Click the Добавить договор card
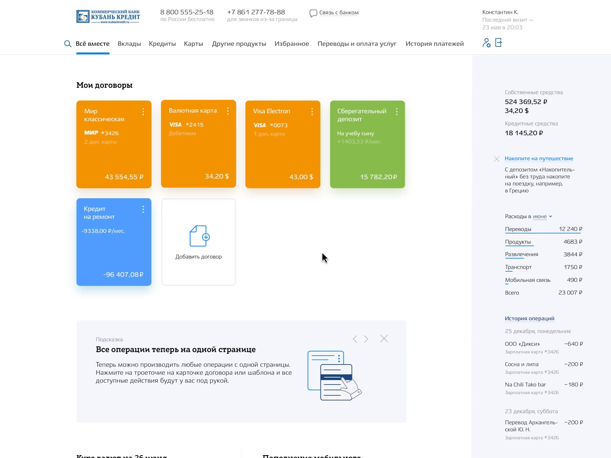This screenshot has width=611, height=458. (198, 242)
